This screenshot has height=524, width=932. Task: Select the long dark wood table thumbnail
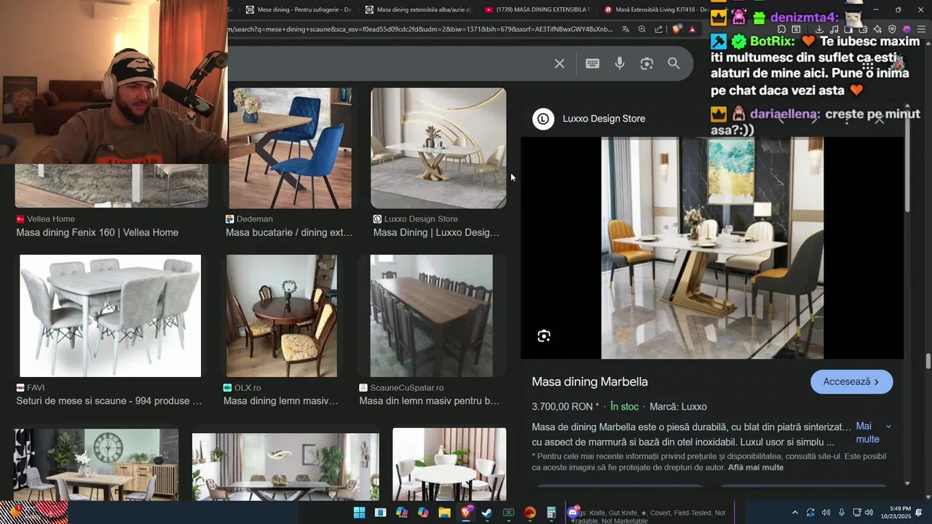pos(431,316)
